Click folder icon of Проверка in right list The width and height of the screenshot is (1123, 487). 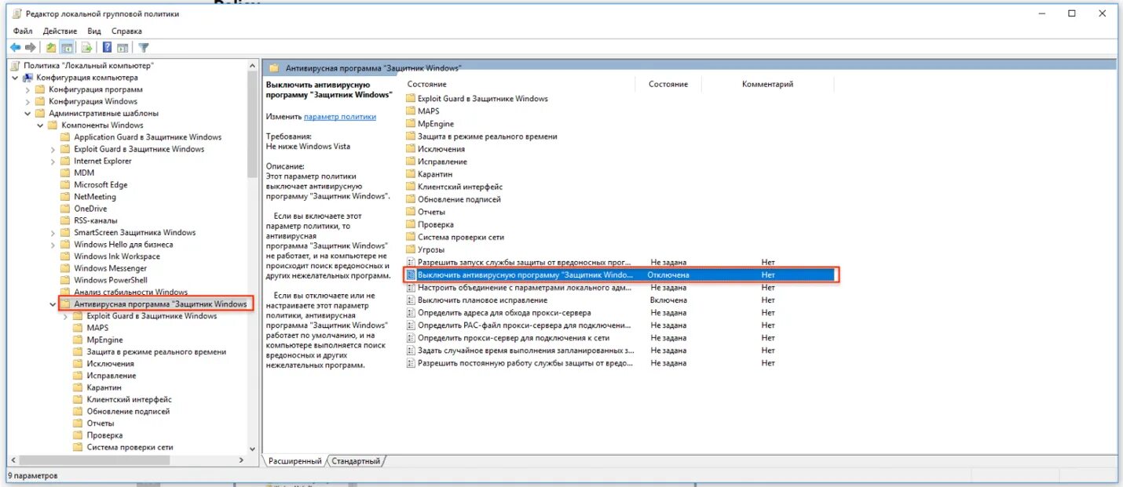411,224
